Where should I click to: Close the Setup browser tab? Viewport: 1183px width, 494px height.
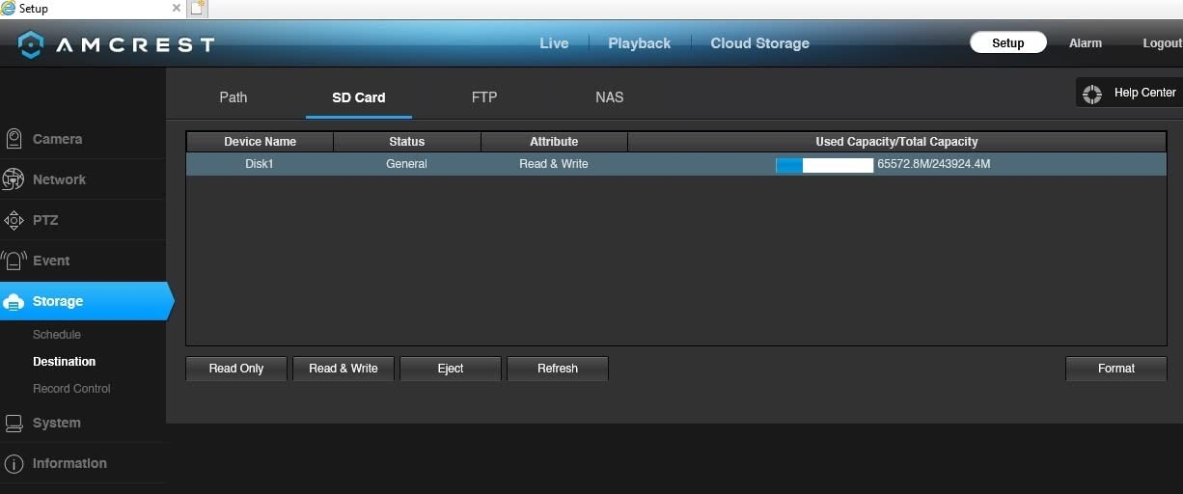(177, 9)
